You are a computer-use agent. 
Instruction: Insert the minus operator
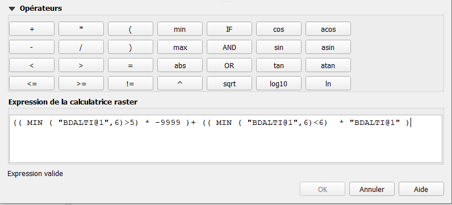coord(32,47)
